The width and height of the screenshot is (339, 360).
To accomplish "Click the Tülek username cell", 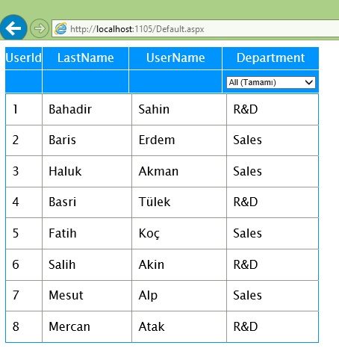I will tap(179, 202).
